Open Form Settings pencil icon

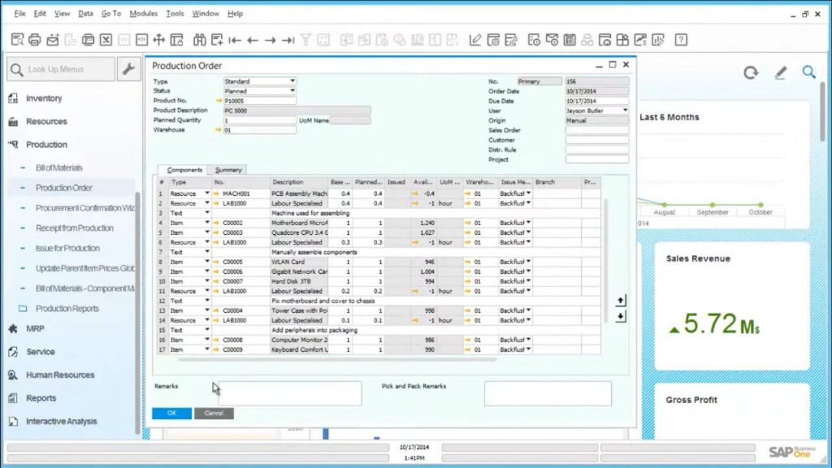tap(474, 40)
